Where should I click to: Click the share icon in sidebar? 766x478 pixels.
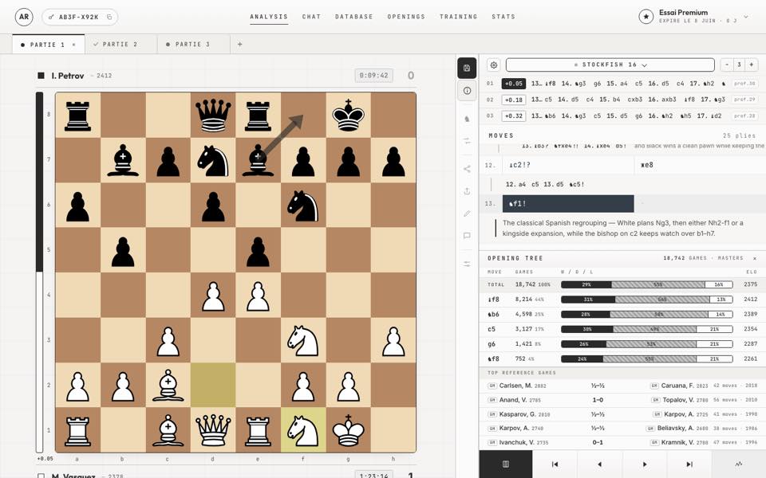467,169
